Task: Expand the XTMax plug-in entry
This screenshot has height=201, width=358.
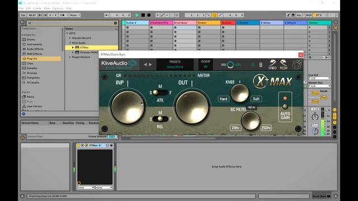Action: [x=73, y=47]
